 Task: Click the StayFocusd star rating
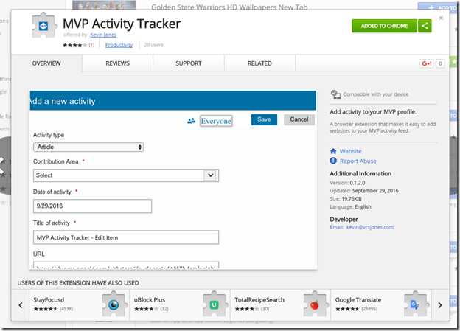point(46,309)
